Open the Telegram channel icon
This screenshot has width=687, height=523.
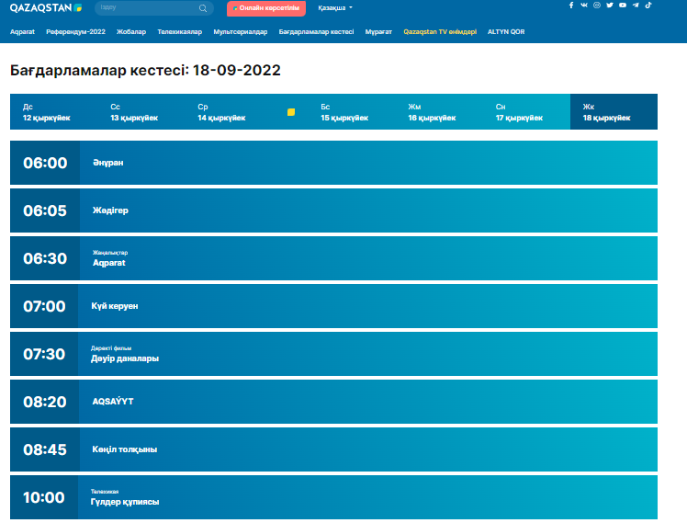(x=636, y=6)
